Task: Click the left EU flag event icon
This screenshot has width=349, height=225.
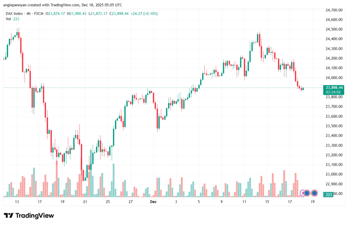Action: [x=307, y=193]
